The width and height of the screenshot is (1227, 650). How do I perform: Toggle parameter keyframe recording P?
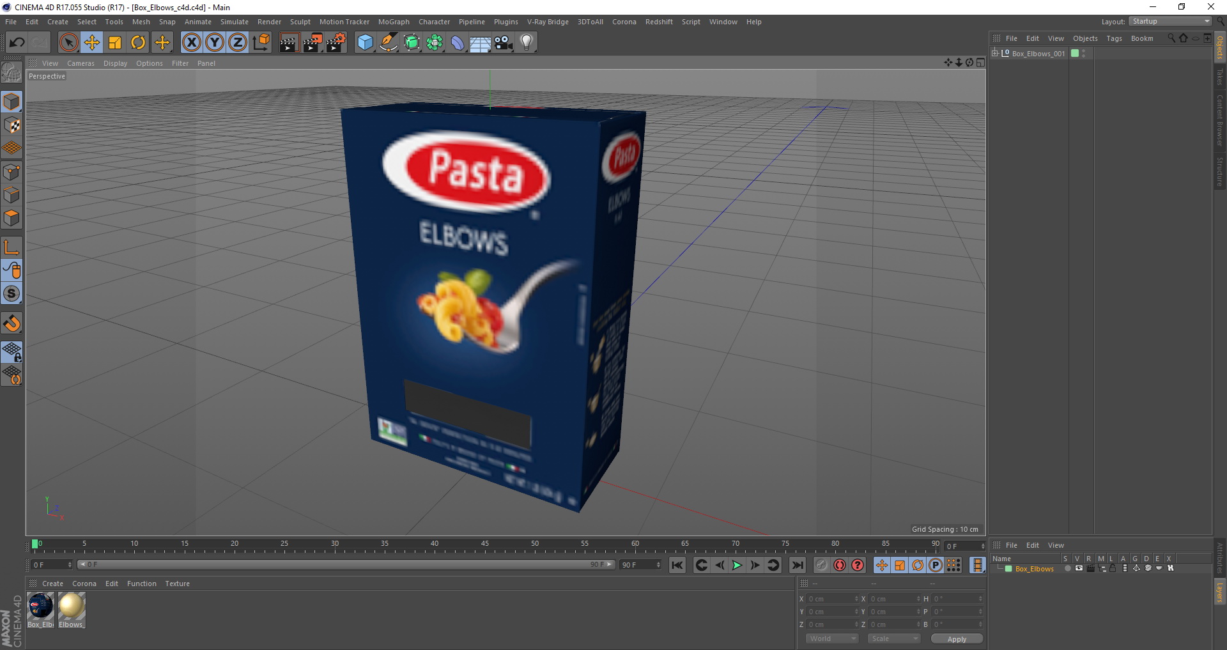(x=936, y=565)
